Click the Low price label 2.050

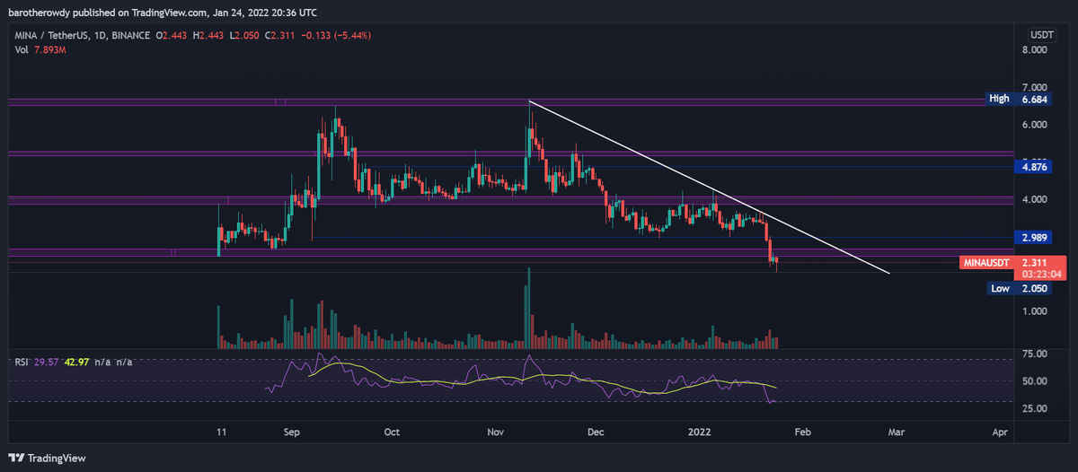pyautogui.click(x=1019, y=289)
